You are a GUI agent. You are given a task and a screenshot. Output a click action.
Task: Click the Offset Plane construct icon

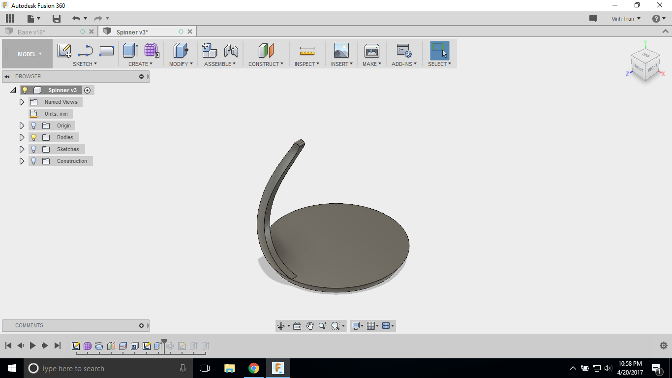pos(266,50)
